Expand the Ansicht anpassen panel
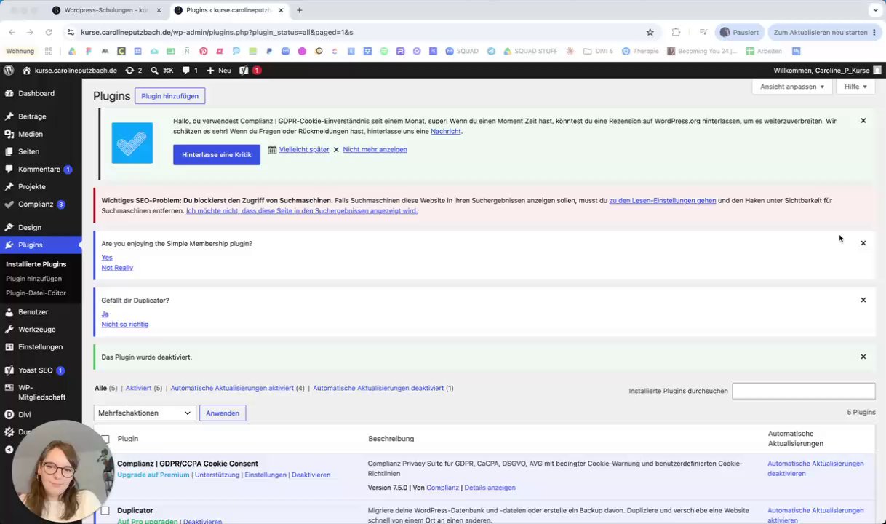The image size is (886, 524). point(792,87)
